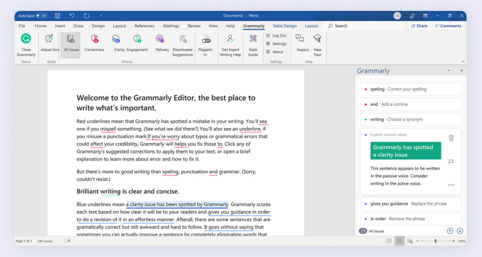Click the 29 All Issues counter
This screenshot has height=257, width=482.
coord(371,231)
